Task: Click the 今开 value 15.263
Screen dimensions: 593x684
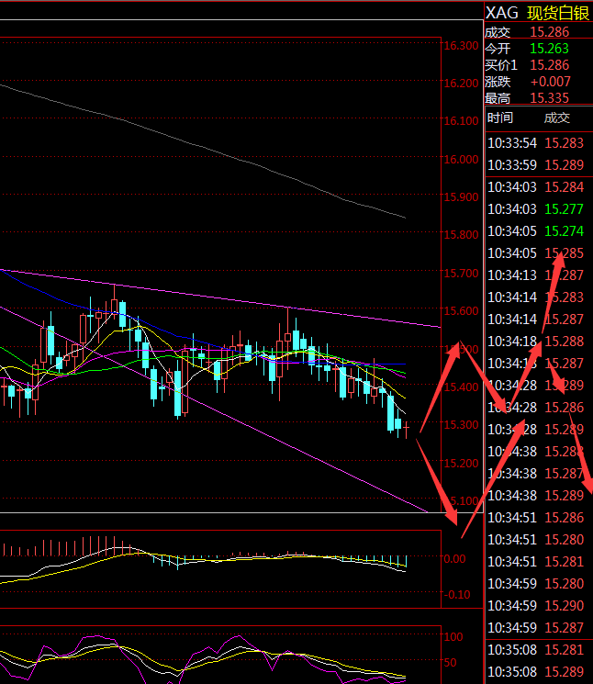Action: [549, 49]
